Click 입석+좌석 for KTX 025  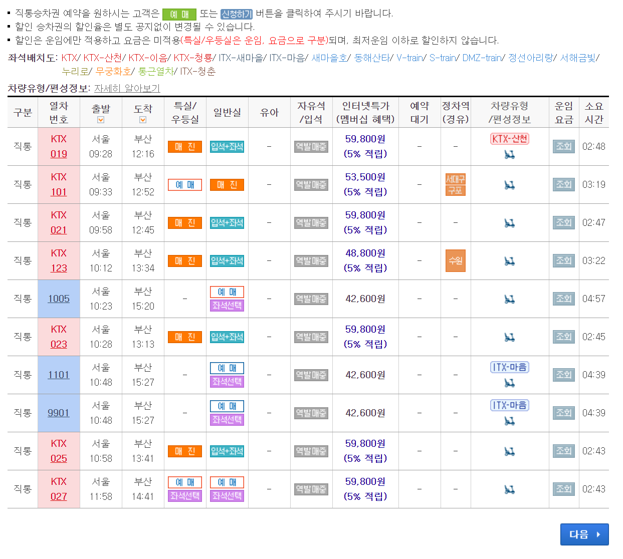coord(227,451)
